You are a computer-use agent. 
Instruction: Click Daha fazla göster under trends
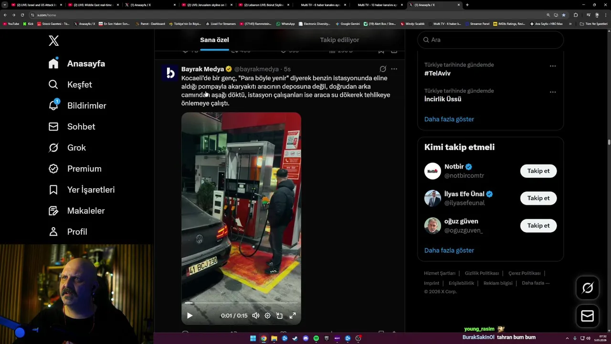click(x=449, y=119)
